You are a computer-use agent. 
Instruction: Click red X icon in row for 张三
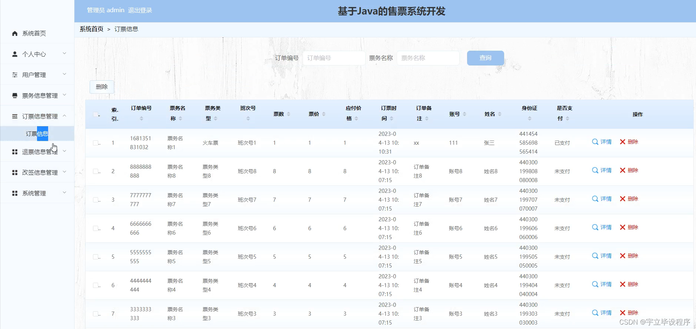tap(623, 142)
